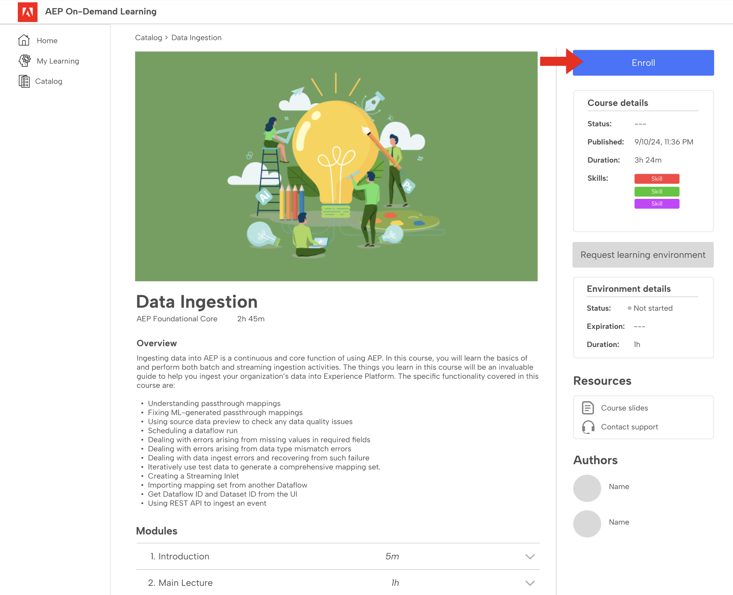
Task: Click the 2h 45m course length
Action: pyautogui.click(x=251, y=319)
